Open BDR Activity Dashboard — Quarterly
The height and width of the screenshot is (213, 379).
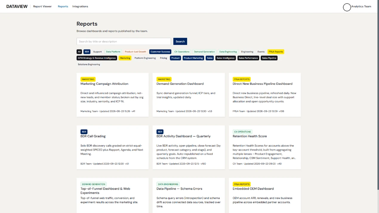click(x=184, y=136)
